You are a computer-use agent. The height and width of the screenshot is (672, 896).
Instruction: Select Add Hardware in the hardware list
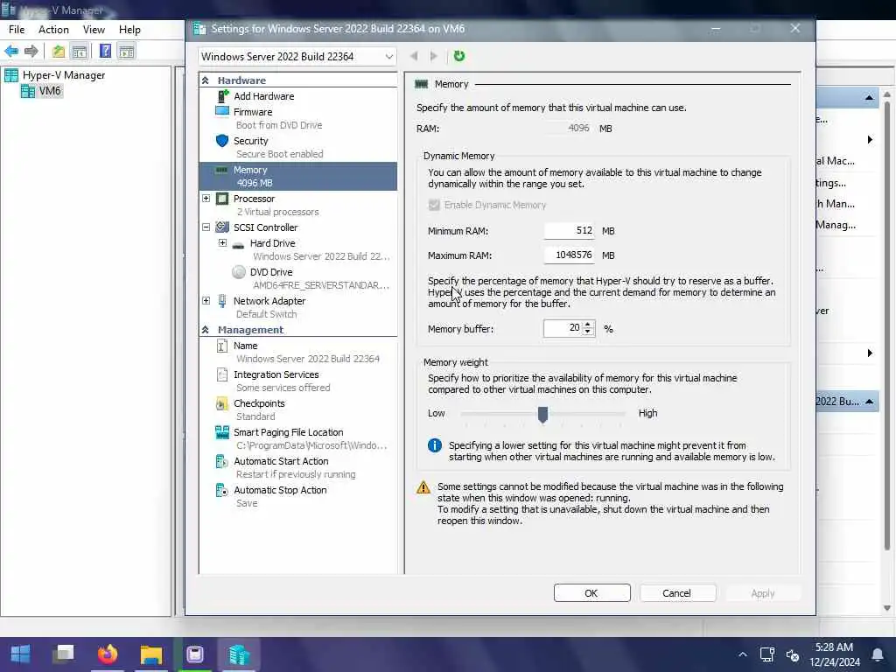(x=263, y=96)
